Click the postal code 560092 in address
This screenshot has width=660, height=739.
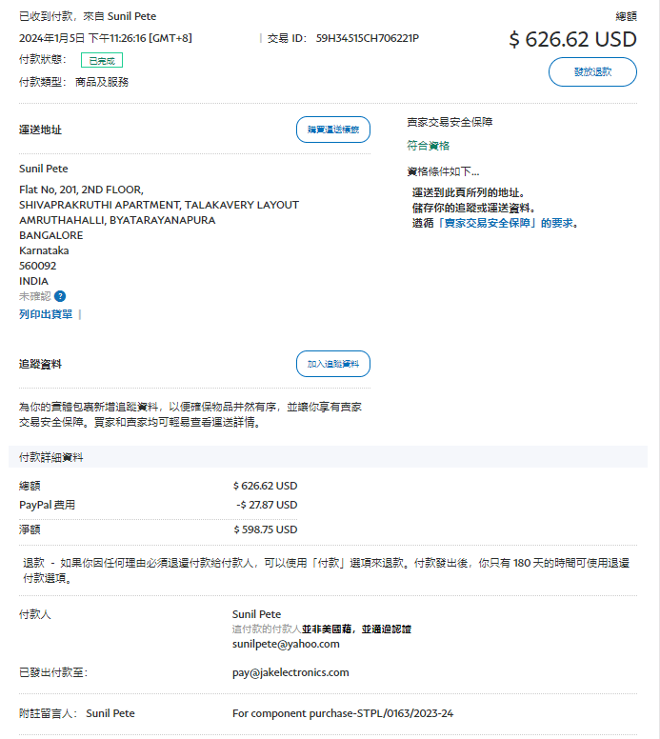(37, 266)
